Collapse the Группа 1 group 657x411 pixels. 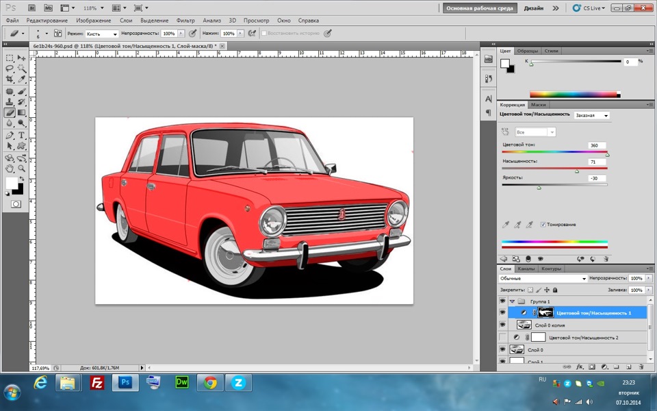click(512, 301)
